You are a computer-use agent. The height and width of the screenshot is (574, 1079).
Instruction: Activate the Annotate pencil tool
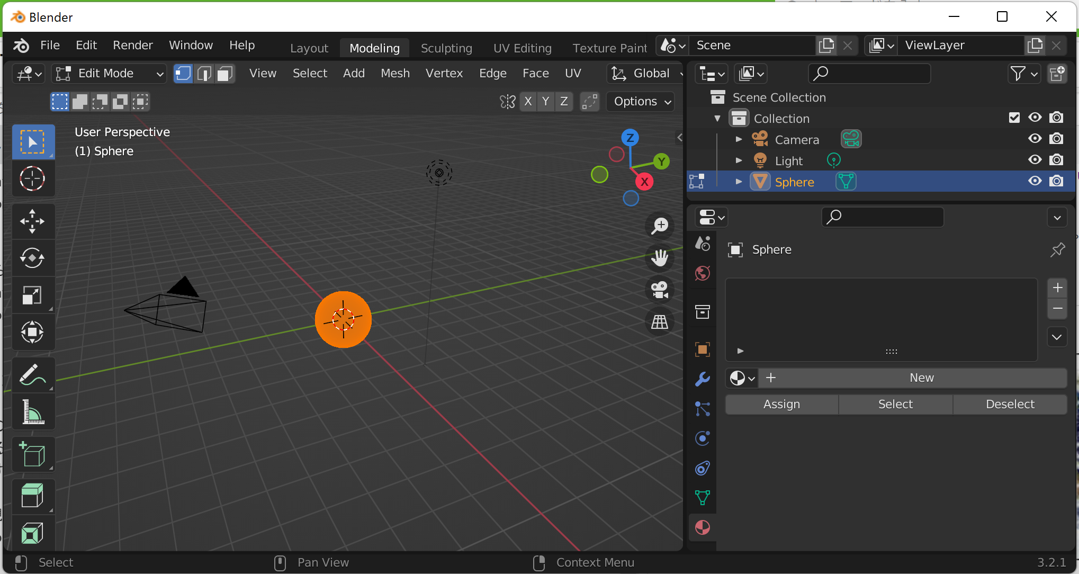32,375
